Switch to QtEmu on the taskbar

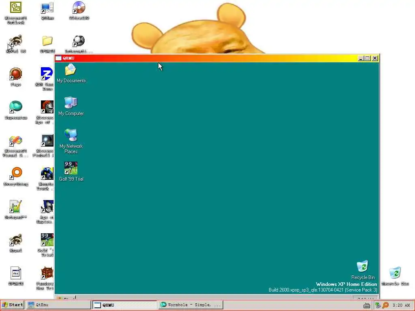click(58, 305)
